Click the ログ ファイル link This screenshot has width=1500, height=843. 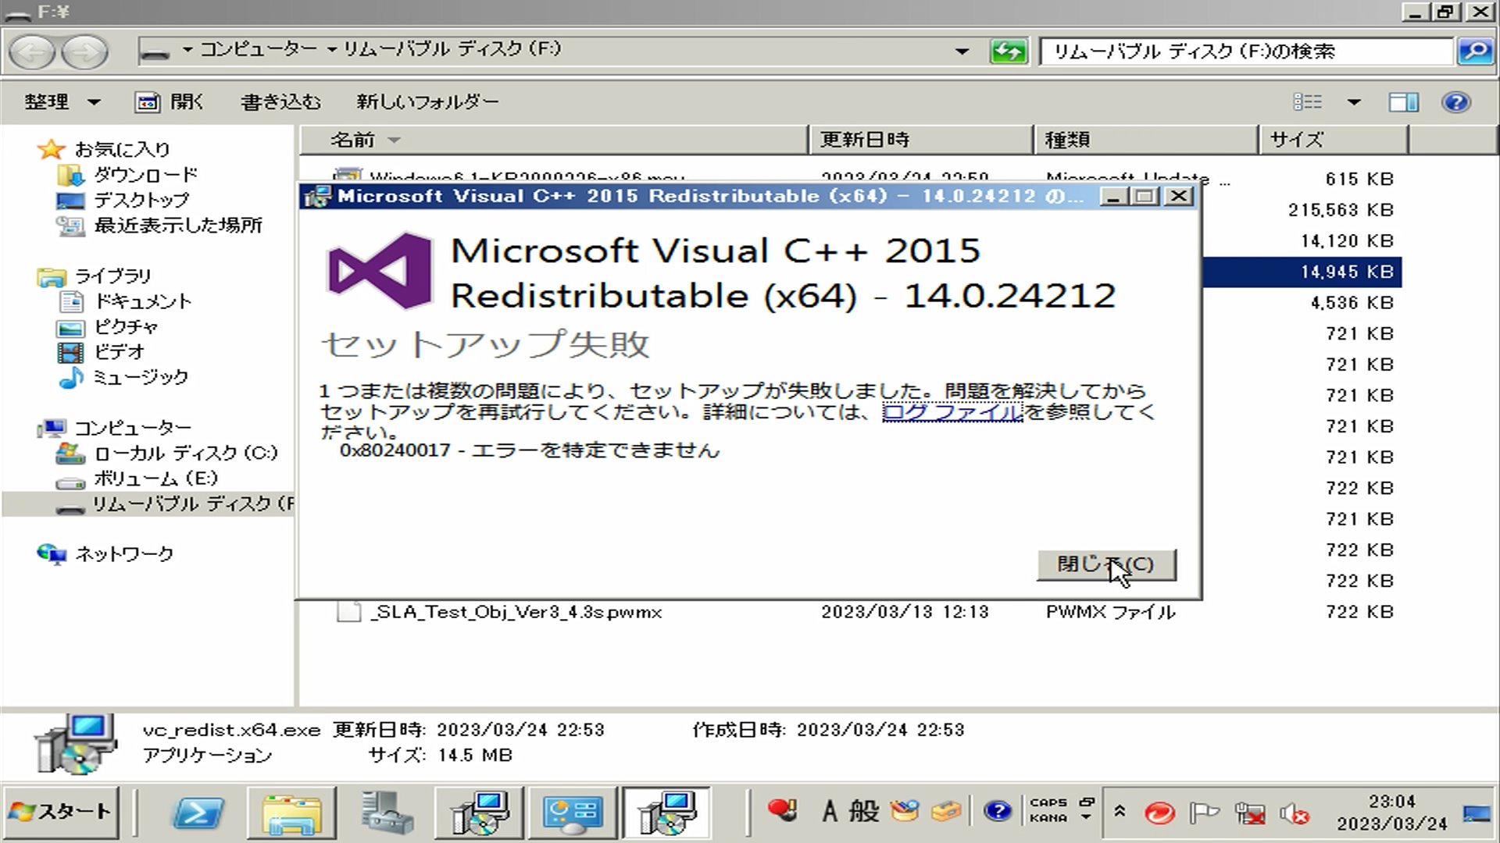(x=952, y=412)
